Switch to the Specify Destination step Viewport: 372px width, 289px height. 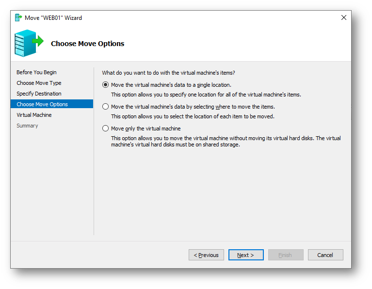point(39,94)
